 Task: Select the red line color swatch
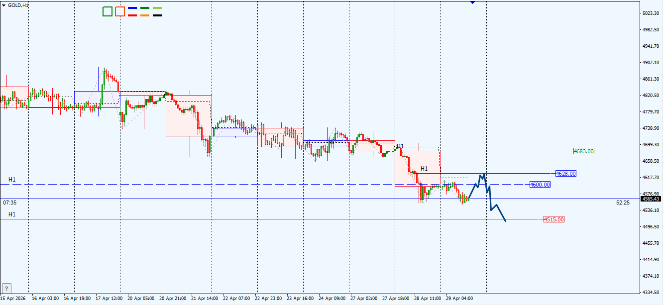[132, 15]
